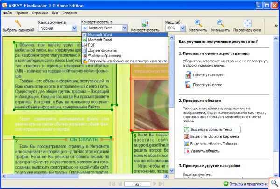
Task: Click the image pane horizontal scrollbar thumb
Action: (43, 176)
